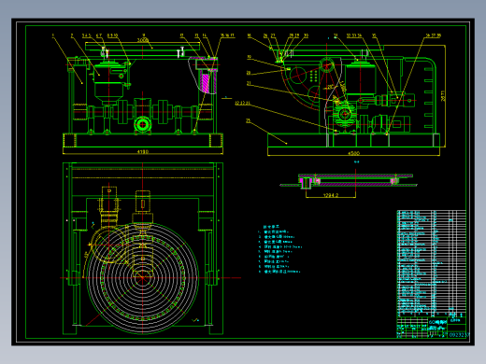Click the concentric-ring turntable in plan view
This screenshot has height=364, width=486.
142,278
